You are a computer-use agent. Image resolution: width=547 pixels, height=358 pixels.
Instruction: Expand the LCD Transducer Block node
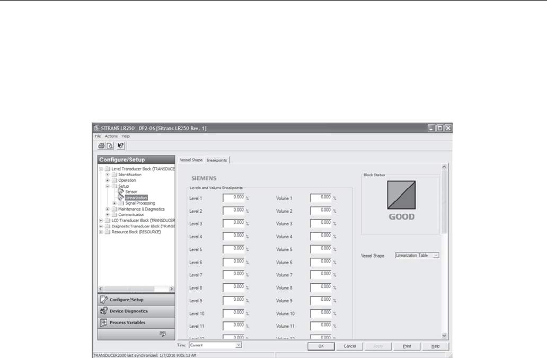pos(101,221)
